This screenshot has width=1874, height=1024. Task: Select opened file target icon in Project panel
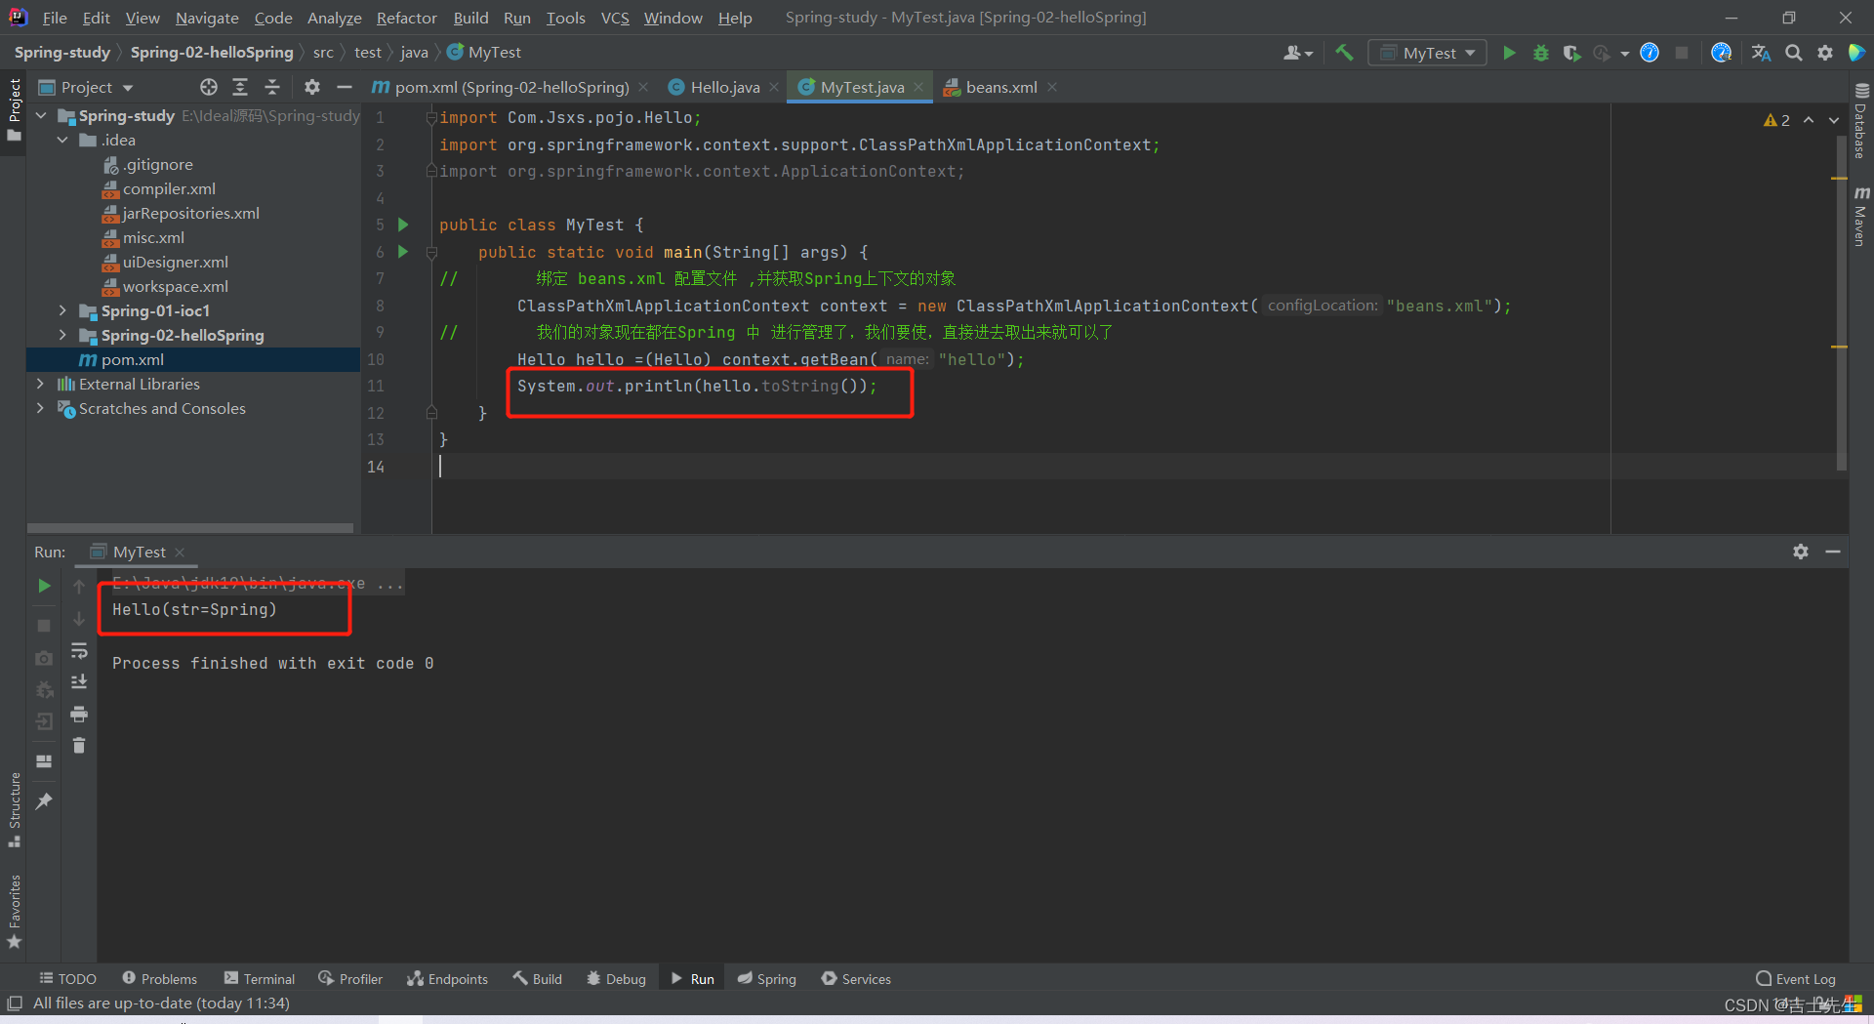coord(208,87)
